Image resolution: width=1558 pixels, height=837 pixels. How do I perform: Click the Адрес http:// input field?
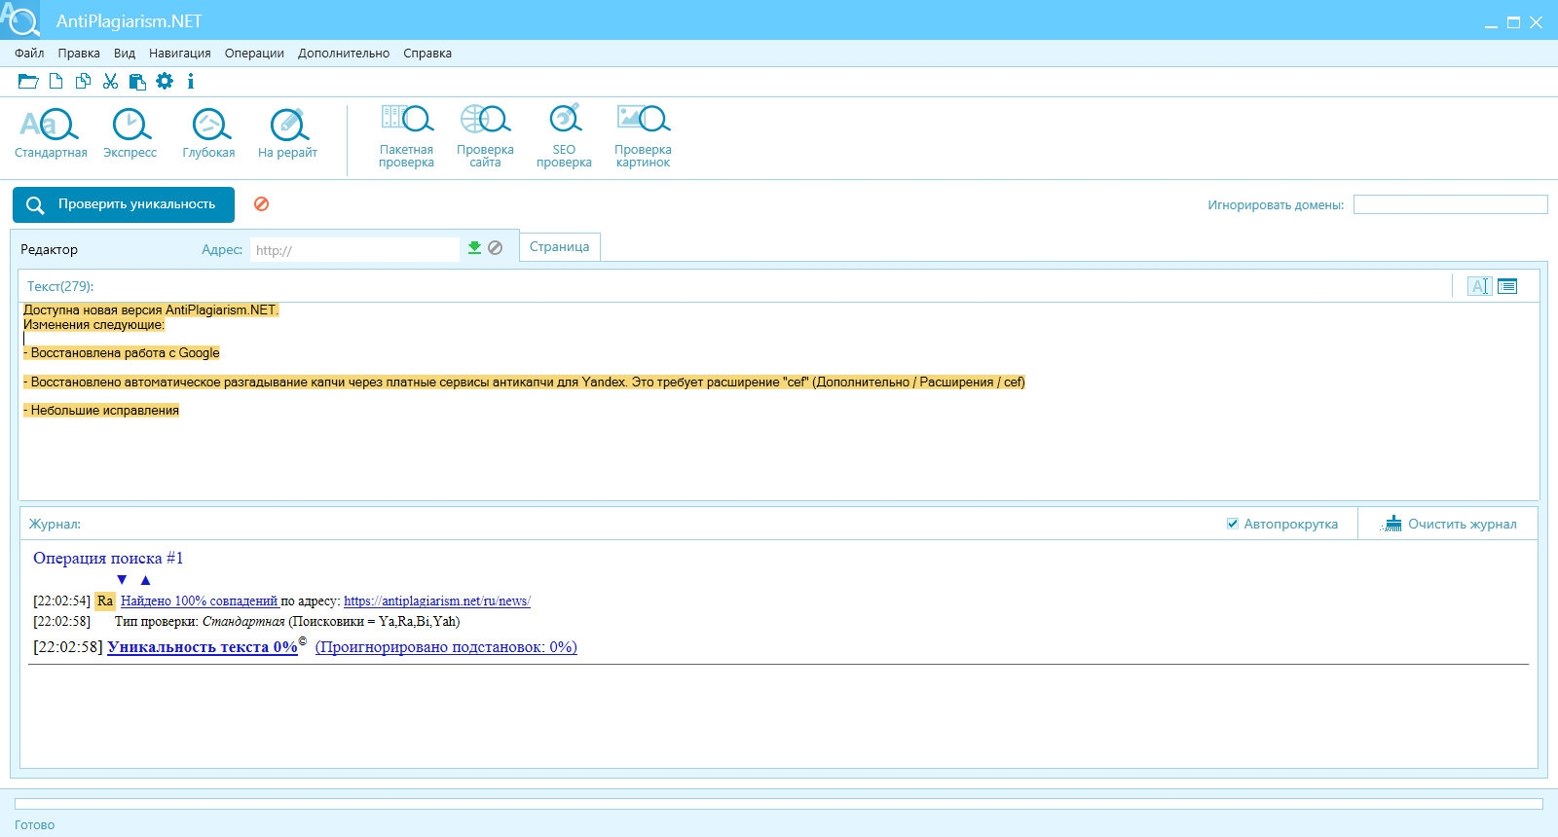[354, 250]
